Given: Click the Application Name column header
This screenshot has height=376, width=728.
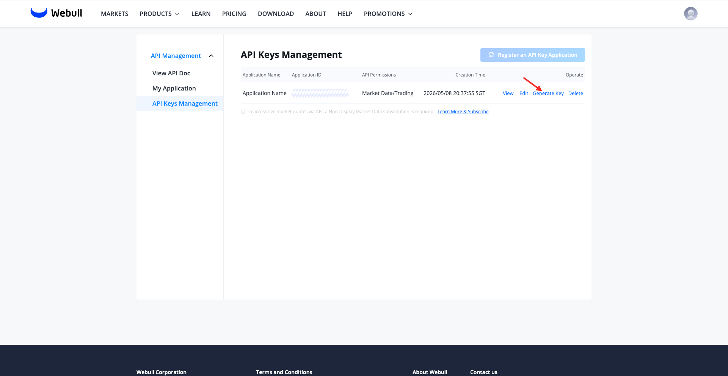Looking at the screenshot, I should point(262,75).
